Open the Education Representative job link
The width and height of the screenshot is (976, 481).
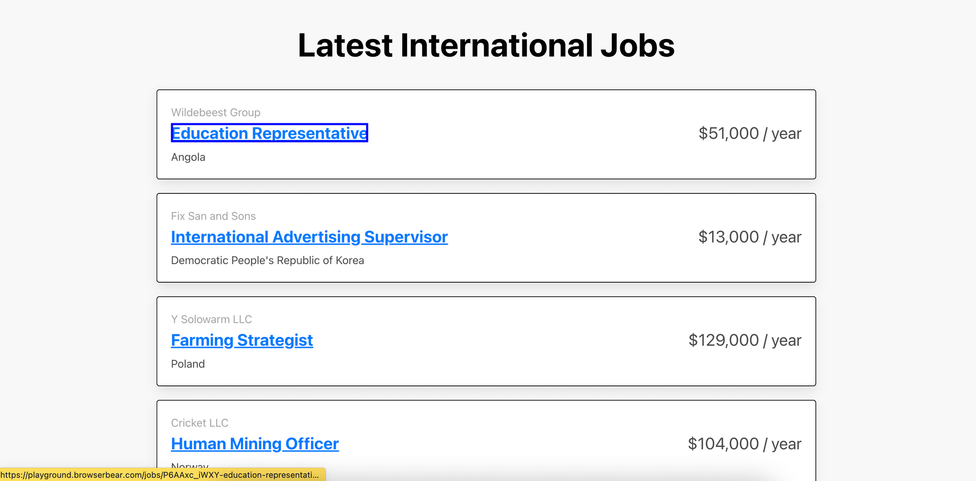click(x=269, y=133)
